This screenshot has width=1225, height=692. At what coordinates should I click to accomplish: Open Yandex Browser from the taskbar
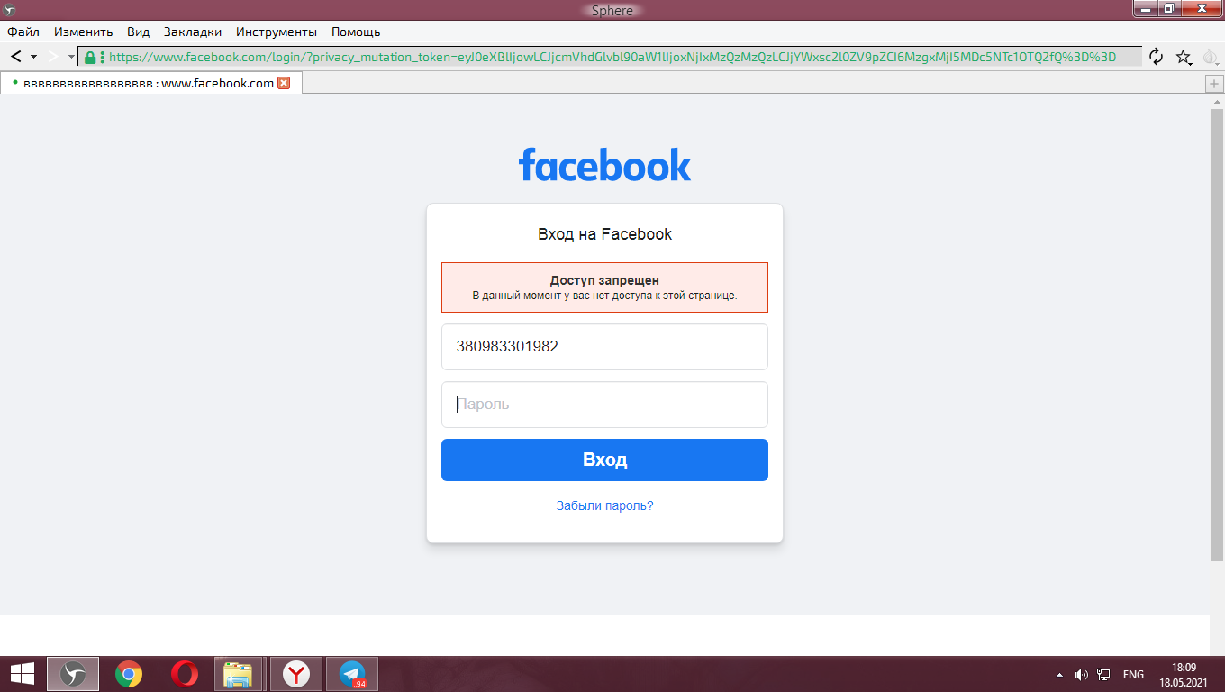pos(296,674)
